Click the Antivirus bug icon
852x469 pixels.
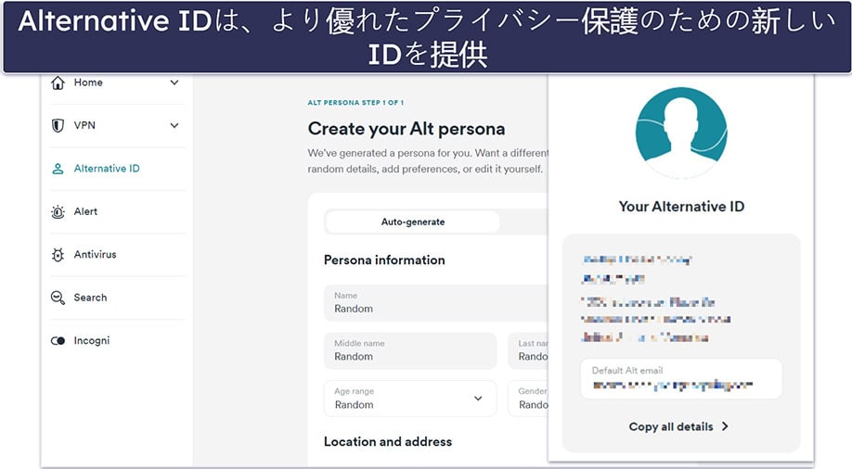pyautogui.click(x=58, y=255)
